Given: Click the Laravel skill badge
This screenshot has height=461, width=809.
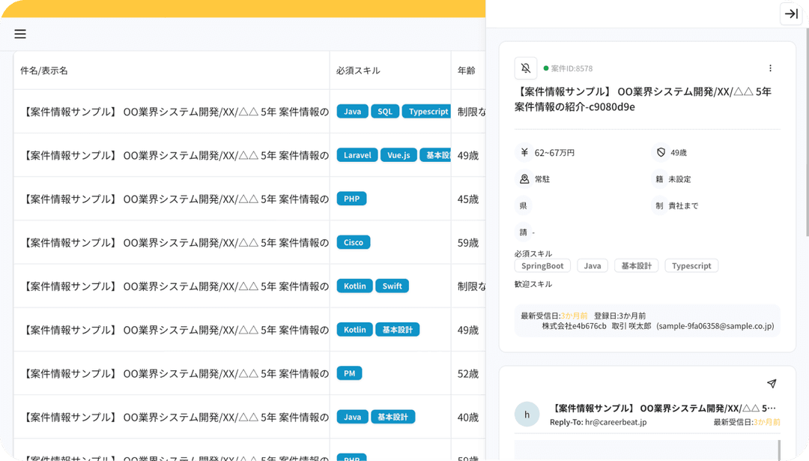Looking at the screenshot, I should pyautogui.click(x=357, y=155).
